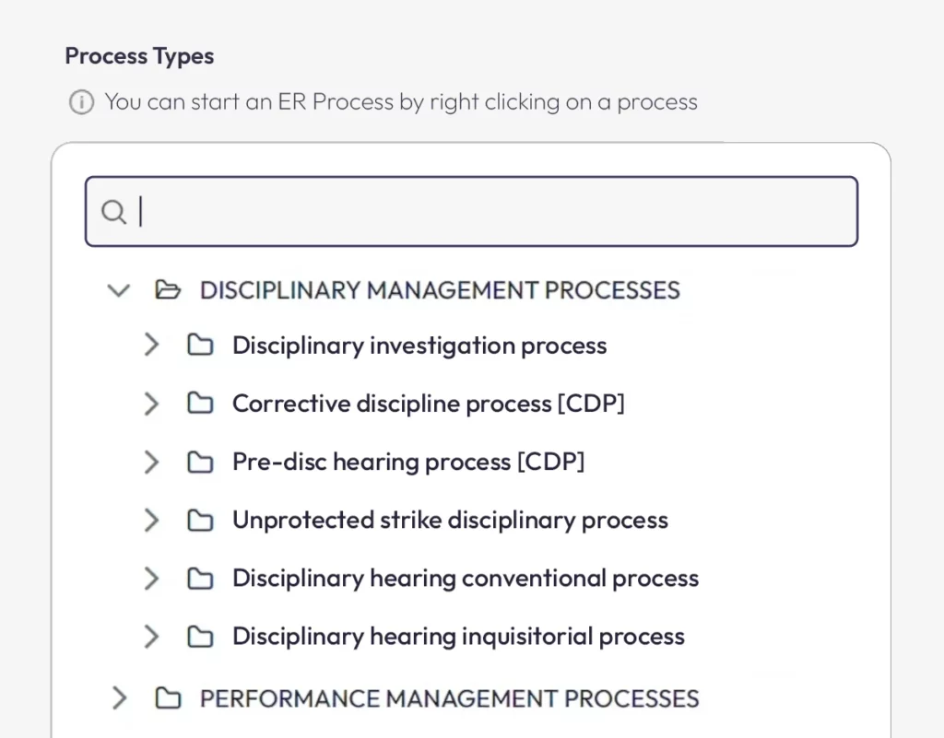Viewport: 944px width, 738px height.
Task: Expand Corrective discipline process [CDP] chevron
Action: [x=152, y=404]
